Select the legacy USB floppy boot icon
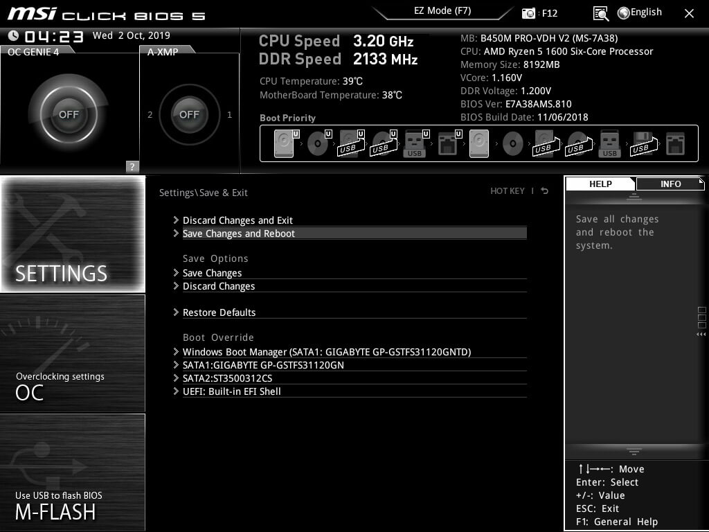709x532 pixels. point(644,143)
